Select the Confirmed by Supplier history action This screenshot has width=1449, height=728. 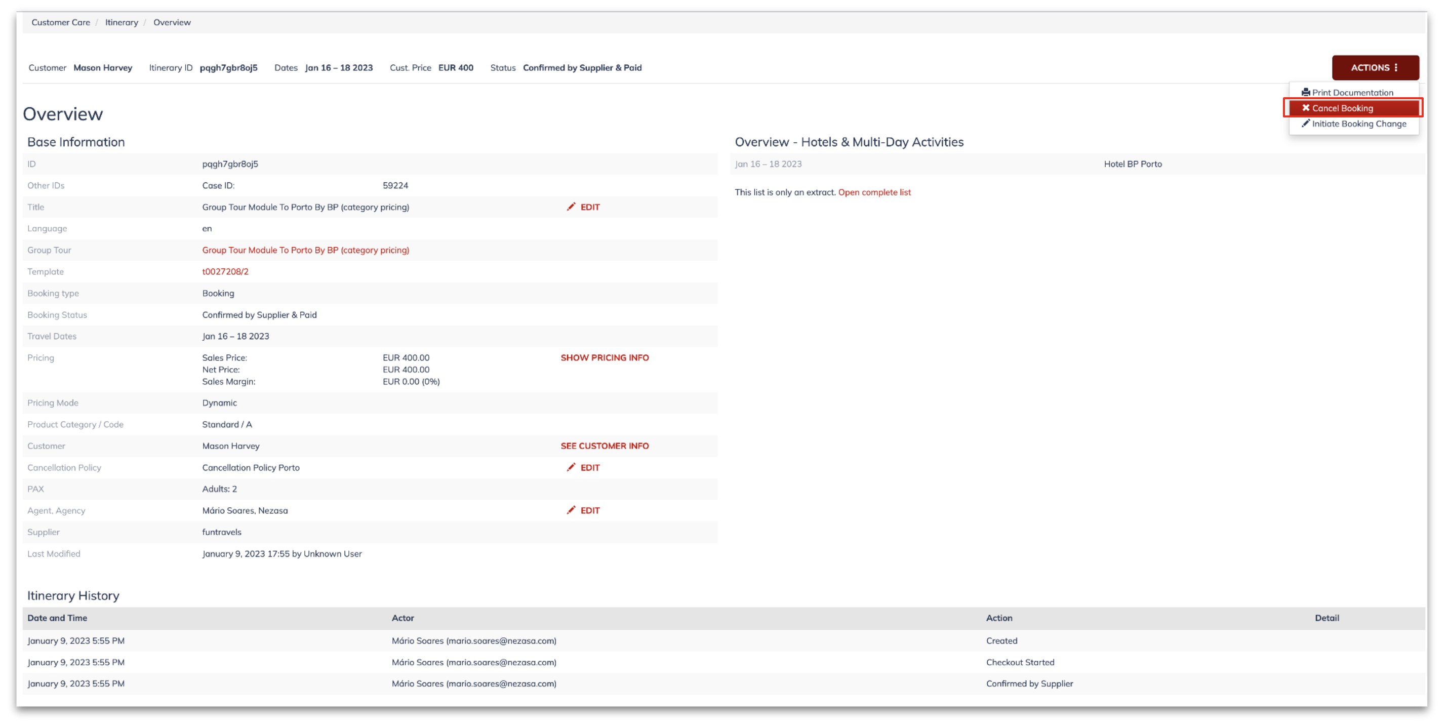pyautogui.click(x=1029, y=683)
